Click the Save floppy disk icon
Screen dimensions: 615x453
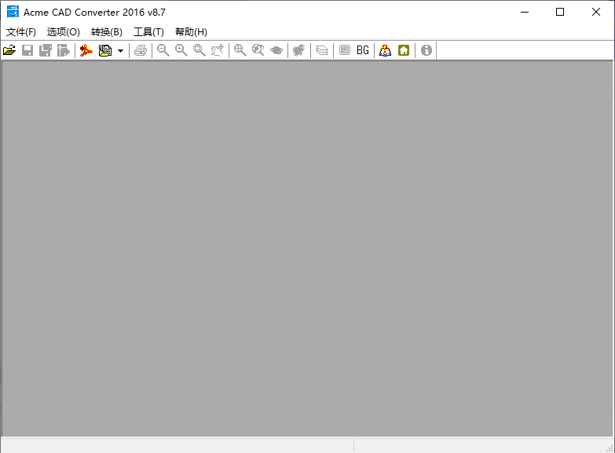27,50
